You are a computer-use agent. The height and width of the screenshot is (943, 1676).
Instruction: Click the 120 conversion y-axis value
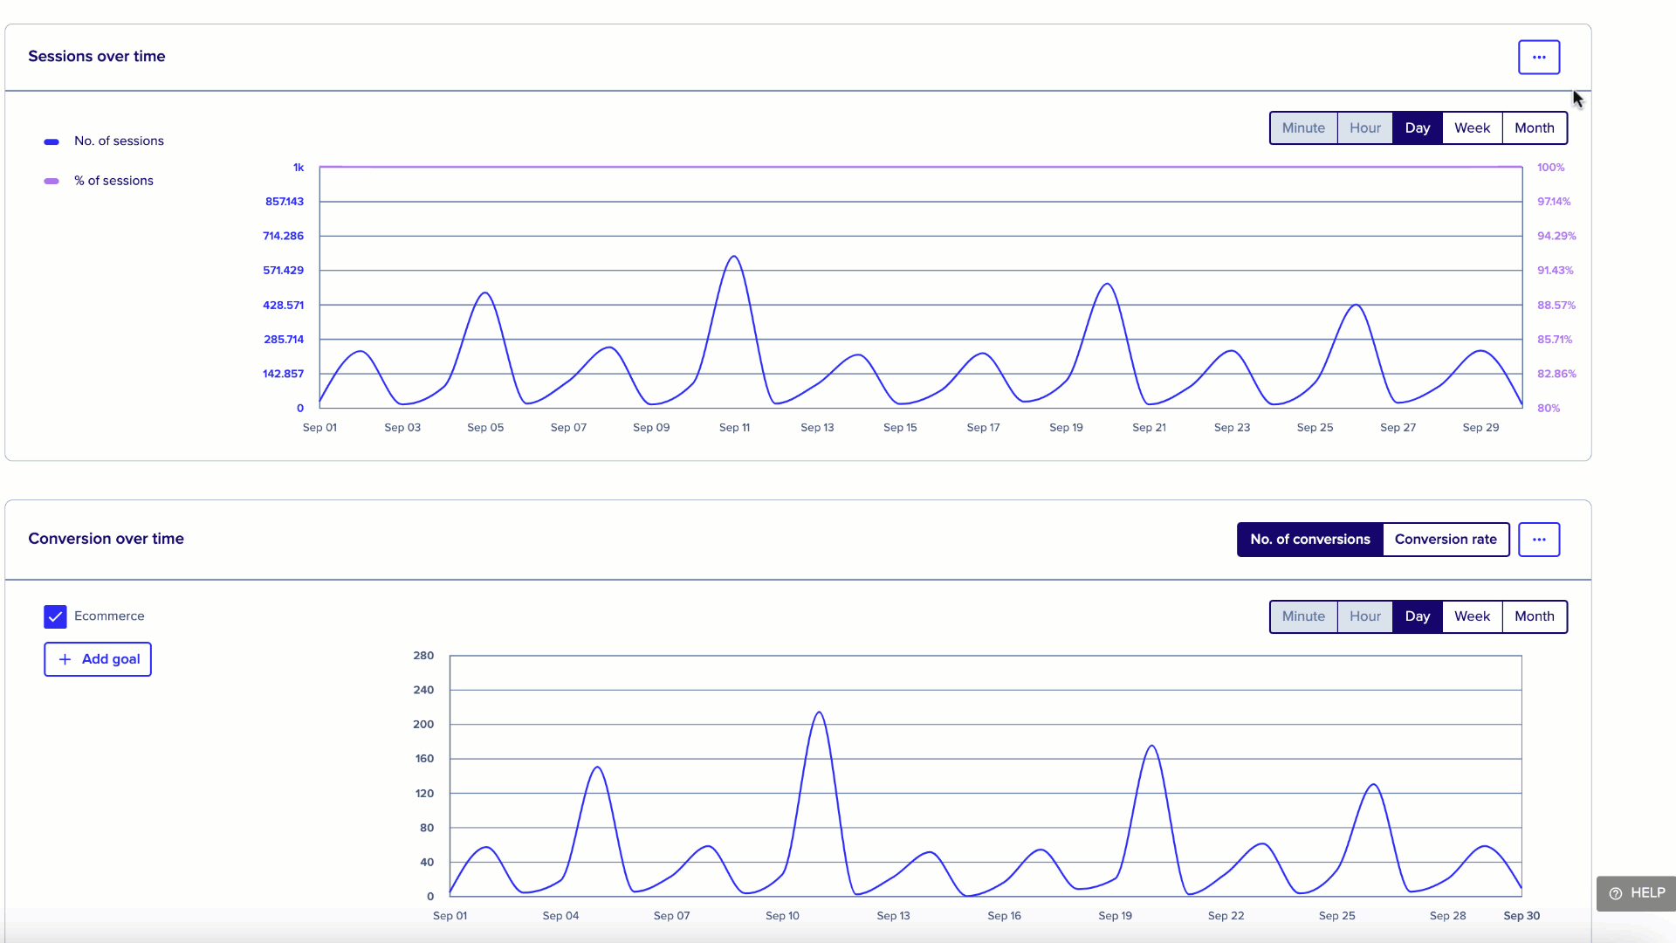click(x=424, y=794)
